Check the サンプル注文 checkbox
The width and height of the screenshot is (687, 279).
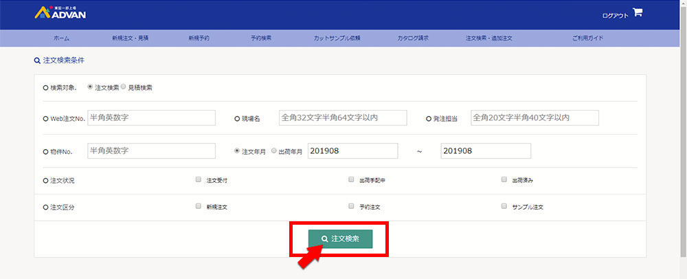pyautogui.click(x=504, y=206)
